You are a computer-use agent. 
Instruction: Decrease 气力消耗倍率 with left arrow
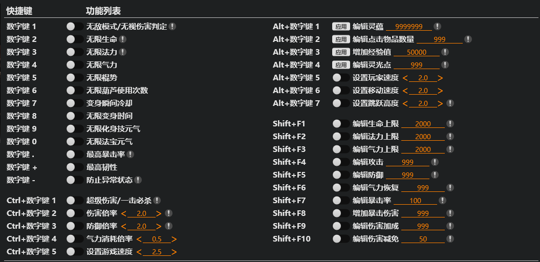(x=139, y=239)
